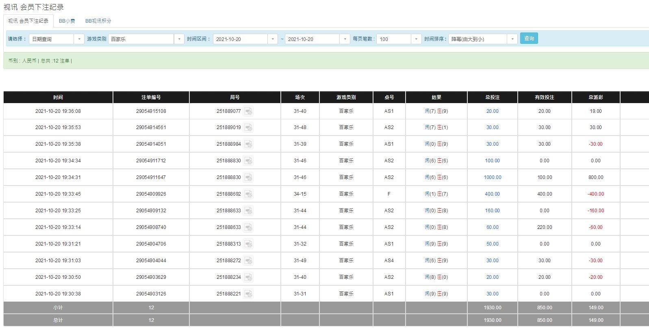
Task: Select AS4 table number cell
Action: pos(389,261)
